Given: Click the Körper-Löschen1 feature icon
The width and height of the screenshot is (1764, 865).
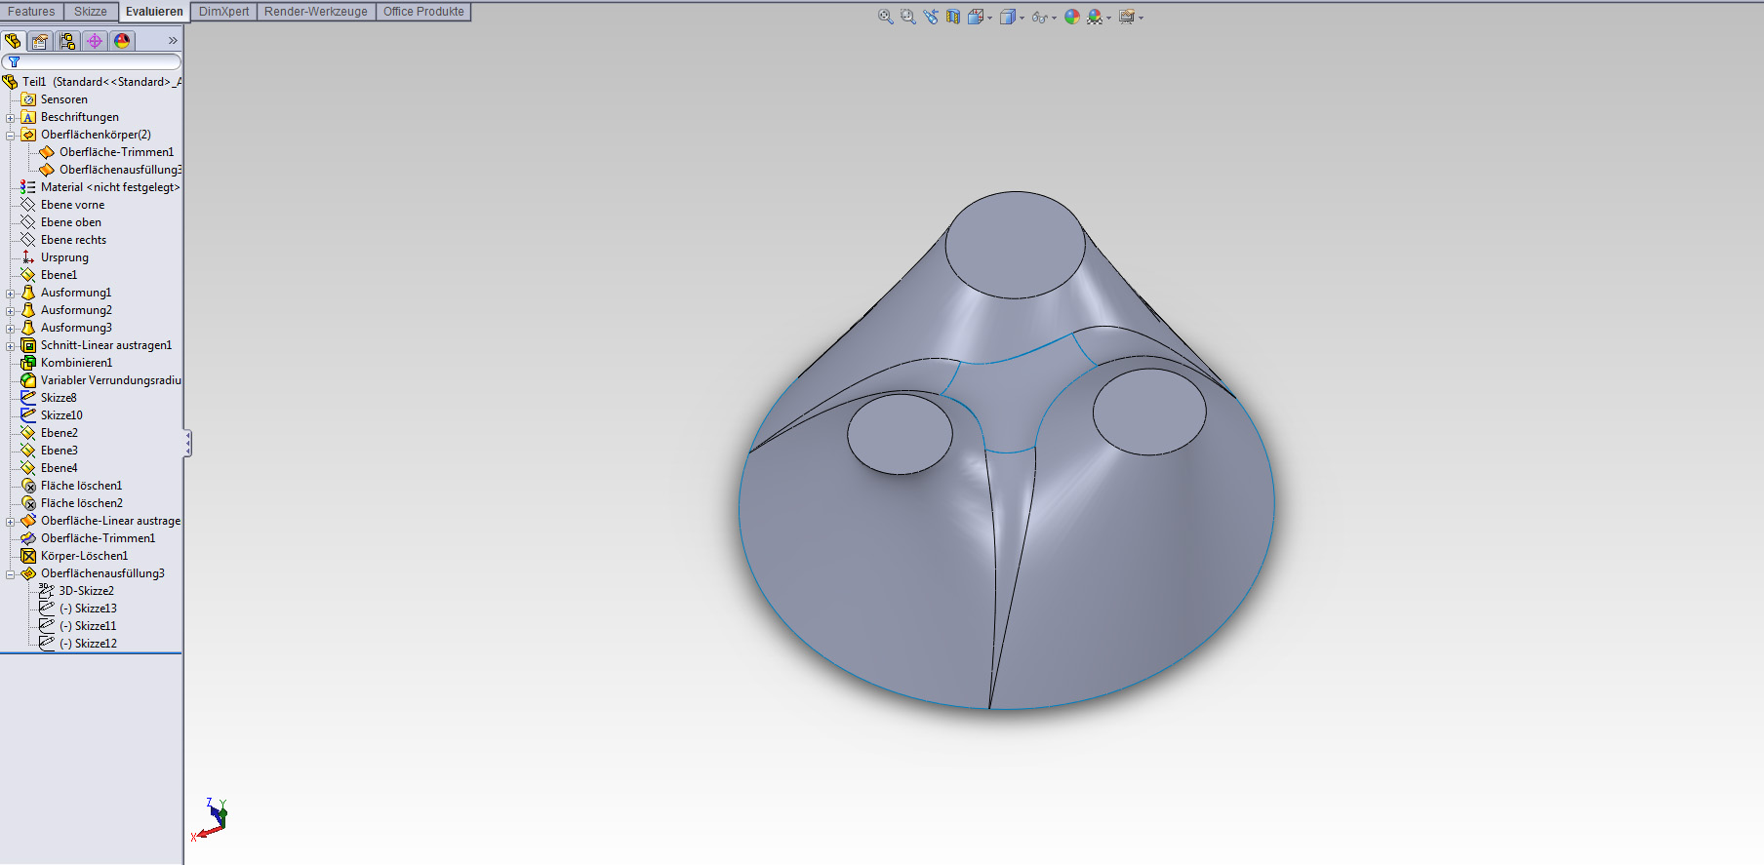Looking at the screenshot, I should coord(28,556).
